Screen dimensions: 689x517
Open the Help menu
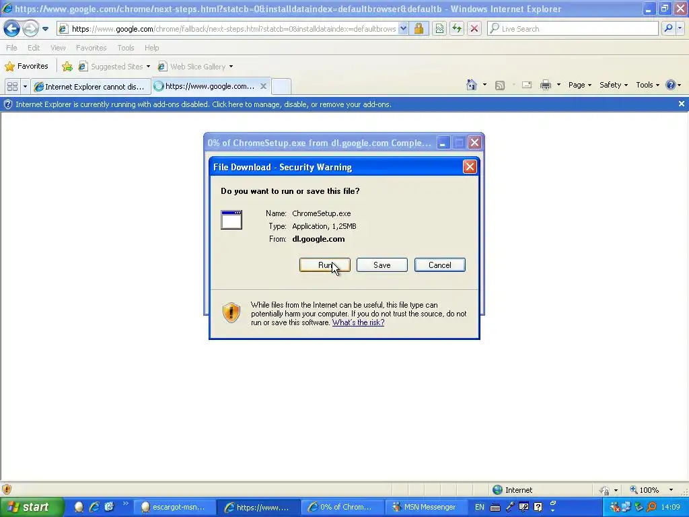click(151, 48)
